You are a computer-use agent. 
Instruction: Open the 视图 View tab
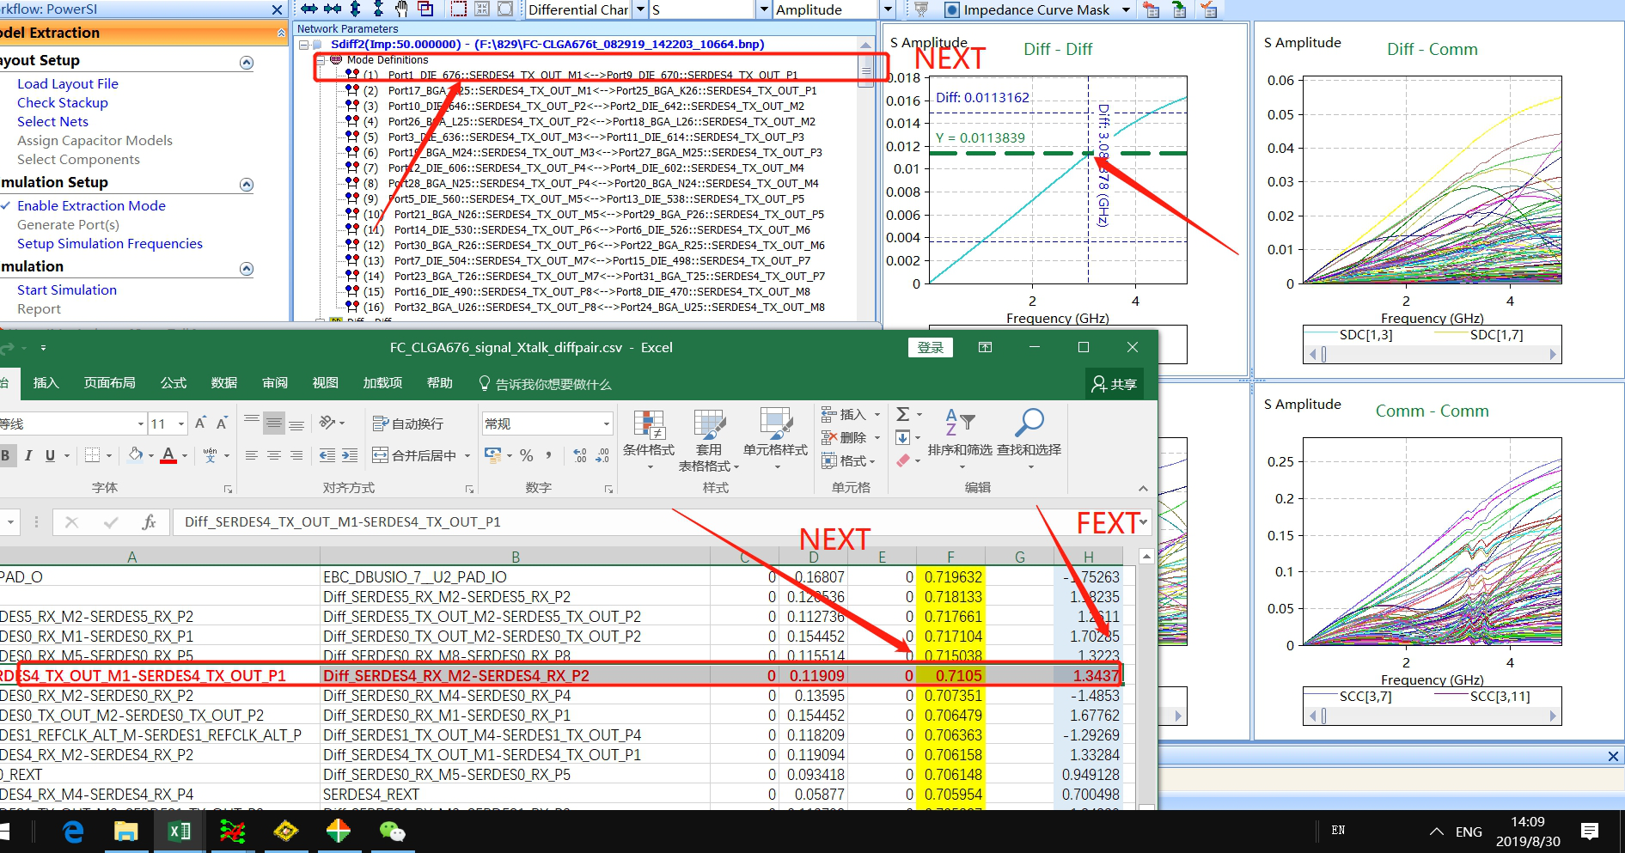[x=326, y=383]
